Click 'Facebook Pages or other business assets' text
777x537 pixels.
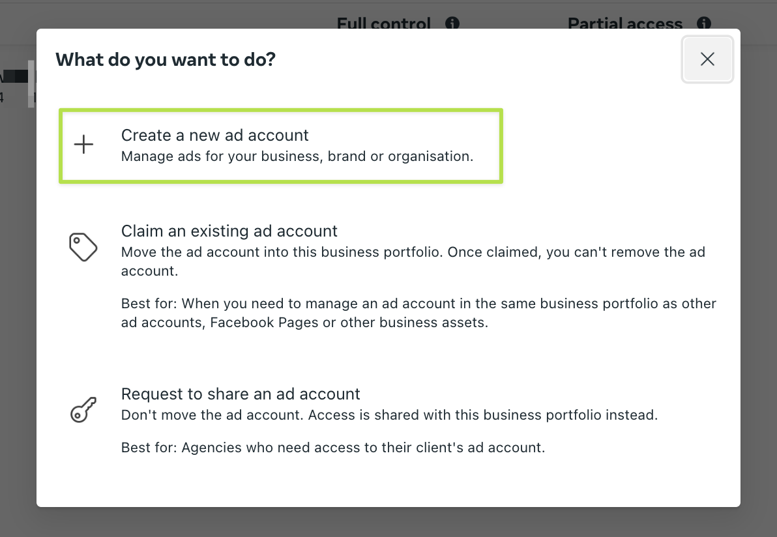pos(349,323)
